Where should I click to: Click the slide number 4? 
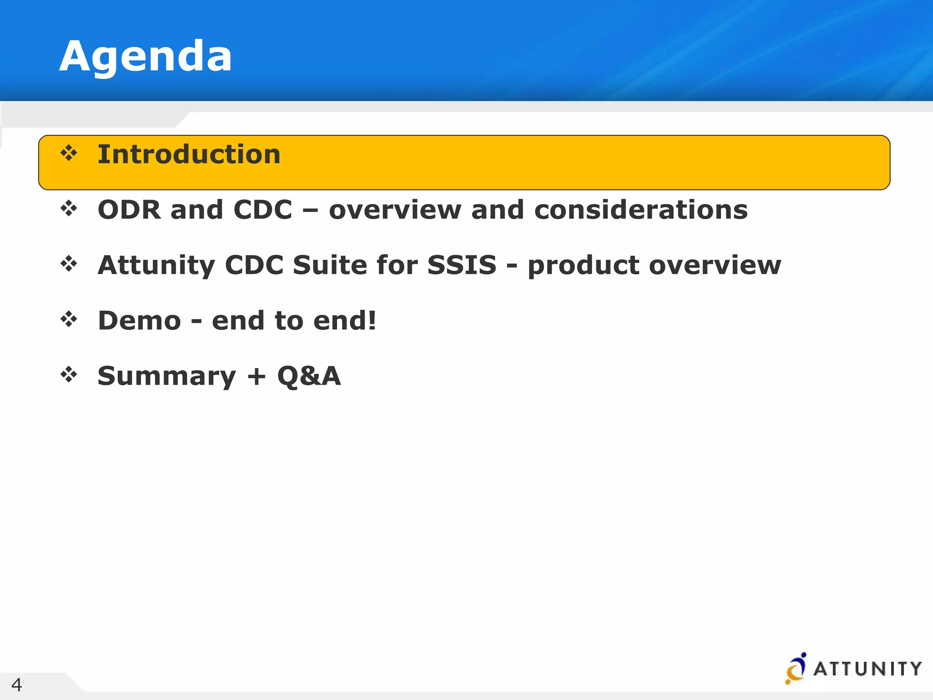tap(16, 685)
